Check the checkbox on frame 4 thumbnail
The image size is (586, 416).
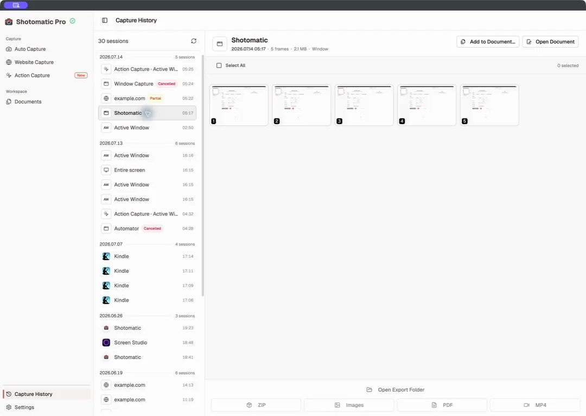pos(404,92)
